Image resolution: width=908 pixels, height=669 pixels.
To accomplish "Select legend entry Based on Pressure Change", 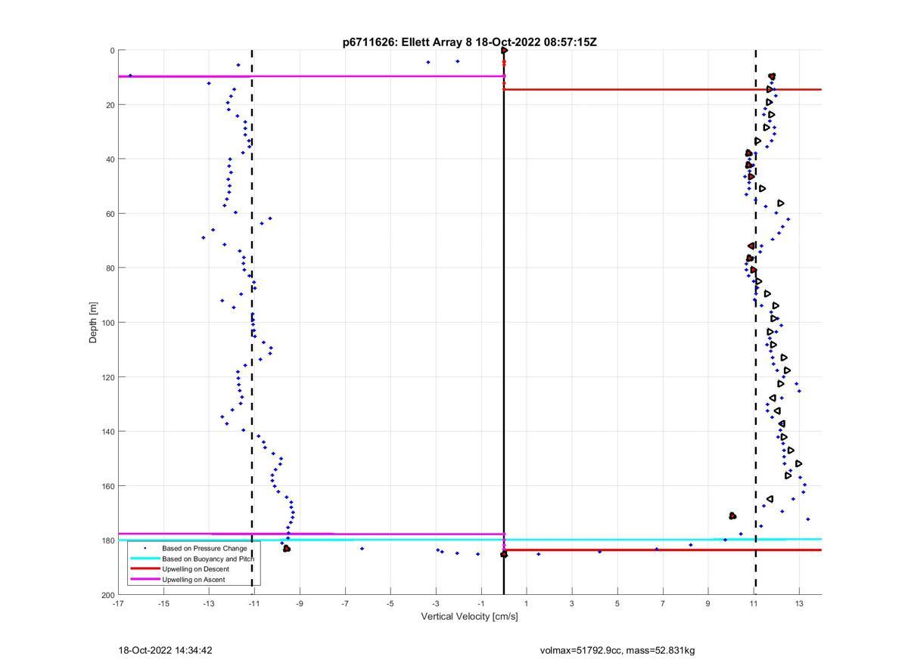I will pyautogui.click(x=204, y=548).
